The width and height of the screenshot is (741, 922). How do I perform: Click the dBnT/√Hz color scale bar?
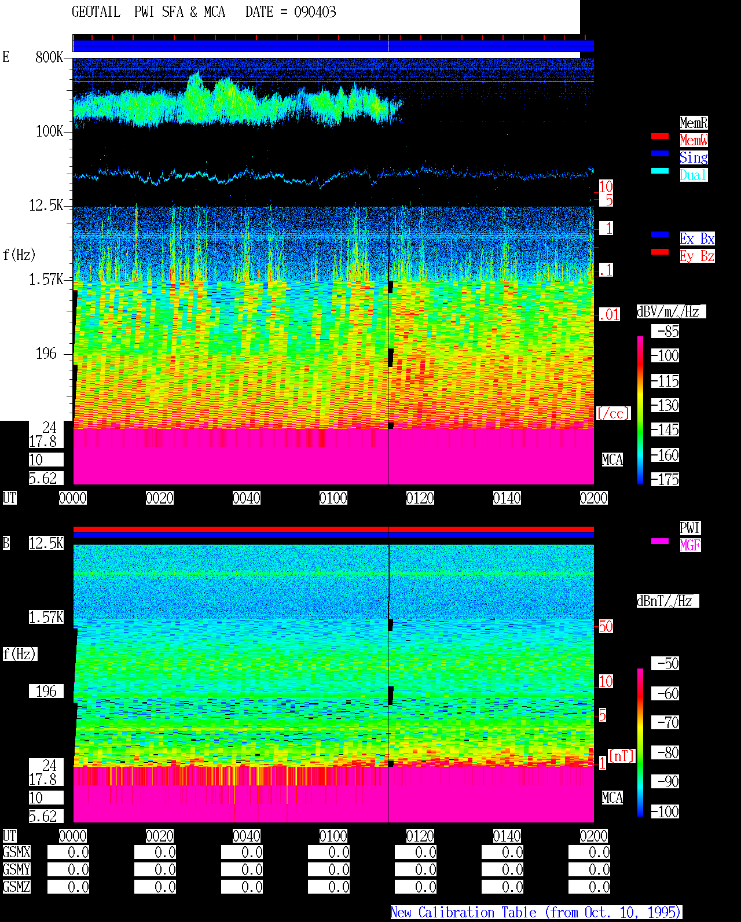point(640,743)
